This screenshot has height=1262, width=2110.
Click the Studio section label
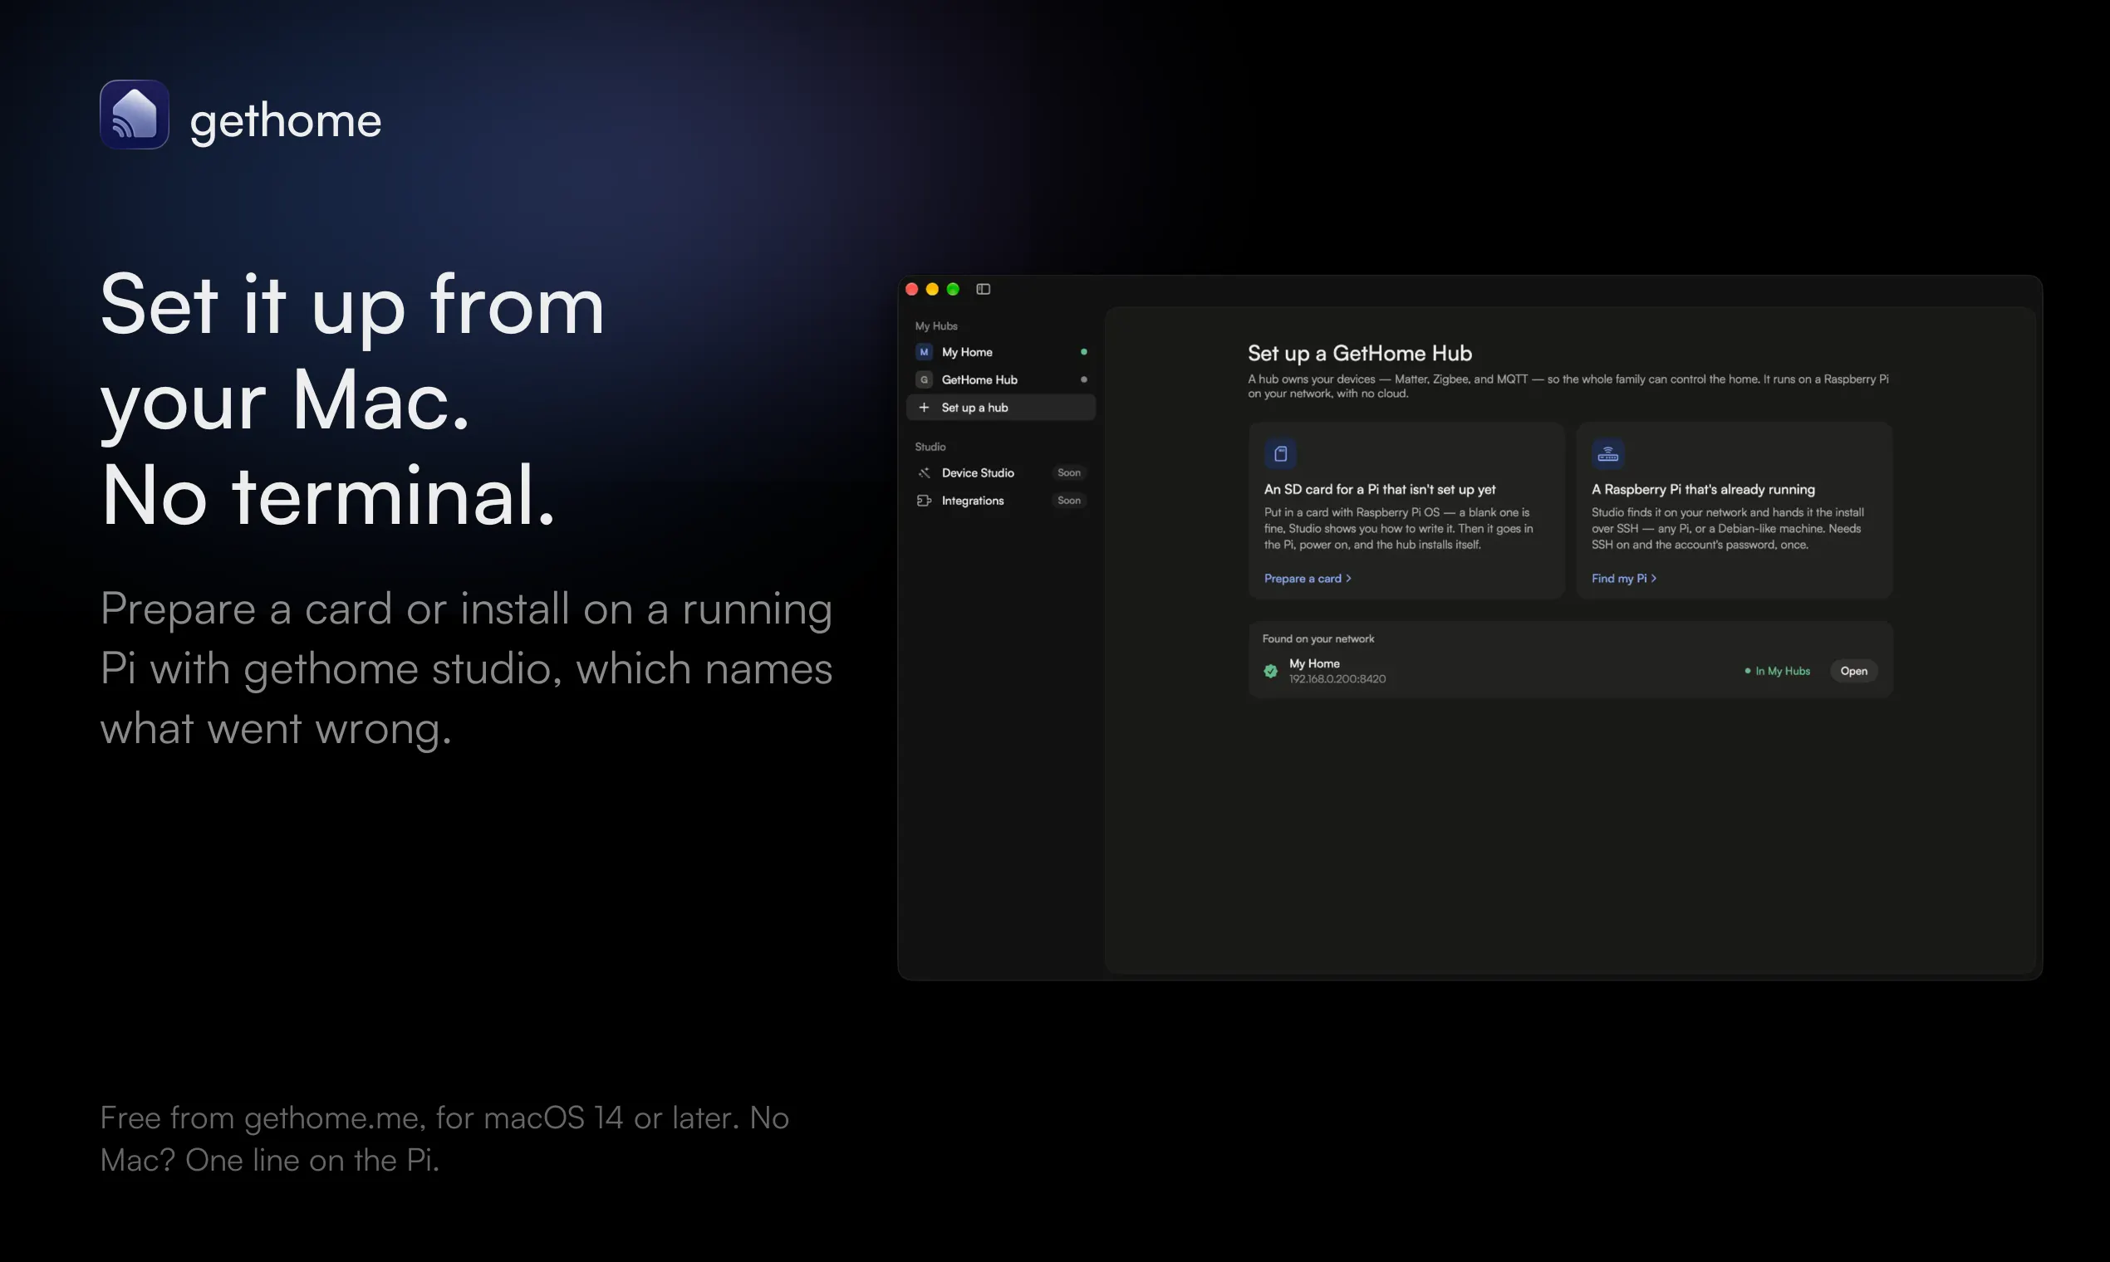coord(930,447)
